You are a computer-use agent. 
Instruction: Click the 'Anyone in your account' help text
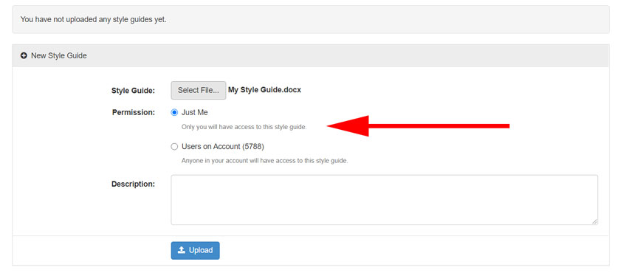tap(265, 162)
